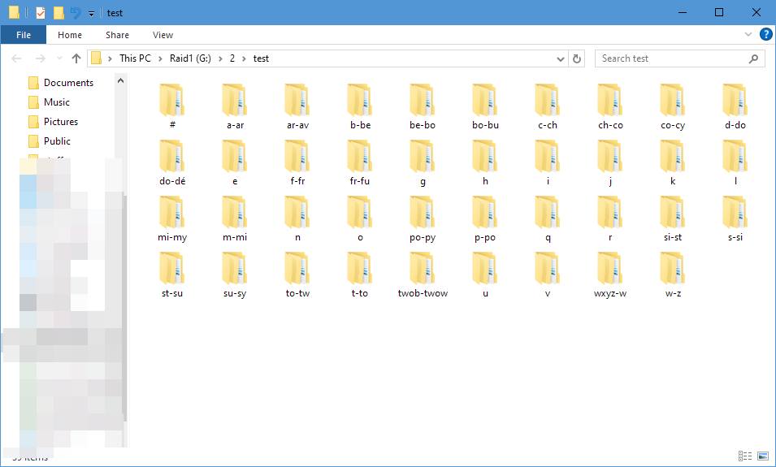Open the 'r' folder
The width and height of the screenshot is (776, 467).
coord(610,218)
